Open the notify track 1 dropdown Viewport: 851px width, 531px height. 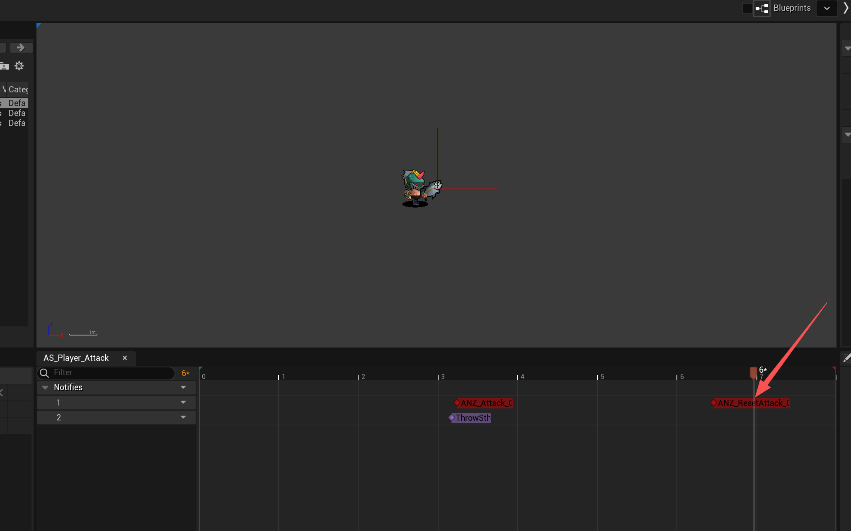pos(183,402)
